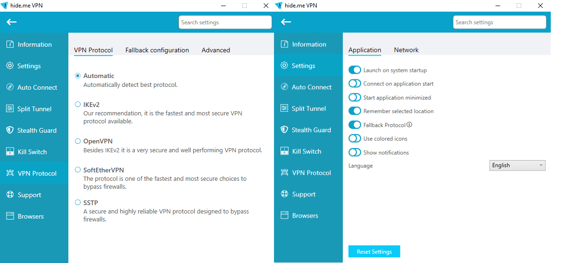562x263 pixels.
Task: Click Split Tunnel icon in right window sidebar
Action: (284, 108)
